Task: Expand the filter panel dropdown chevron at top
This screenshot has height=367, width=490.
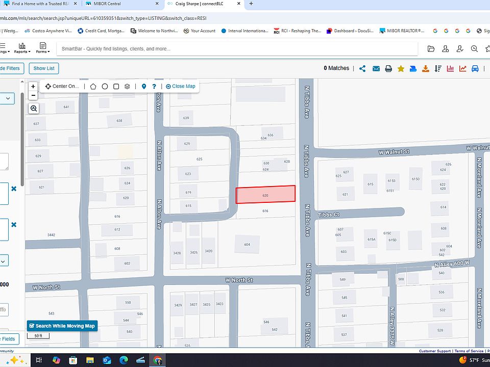Action: pos(8,98)
